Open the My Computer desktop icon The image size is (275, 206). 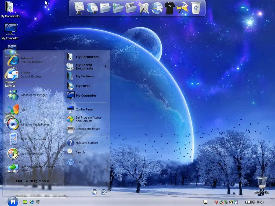click(10, 32)
